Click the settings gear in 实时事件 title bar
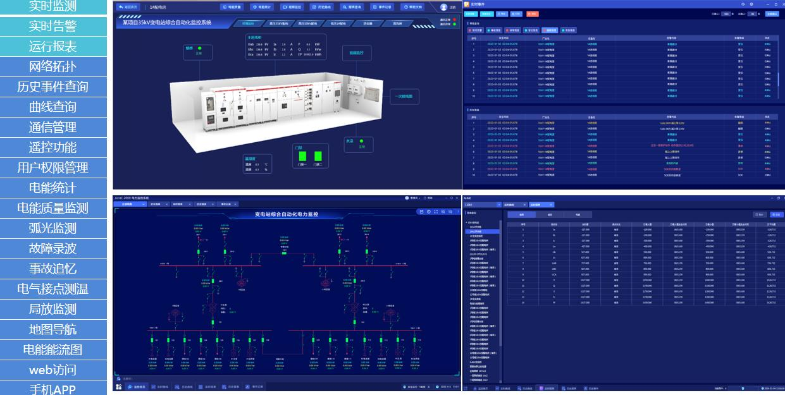 751,4
